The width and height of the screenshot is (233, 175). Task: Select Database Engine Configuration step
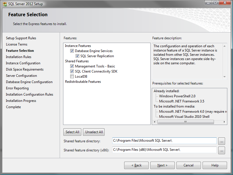point(29,82)
